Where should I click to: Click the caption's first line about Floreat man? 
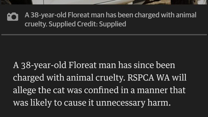point(110,15)
